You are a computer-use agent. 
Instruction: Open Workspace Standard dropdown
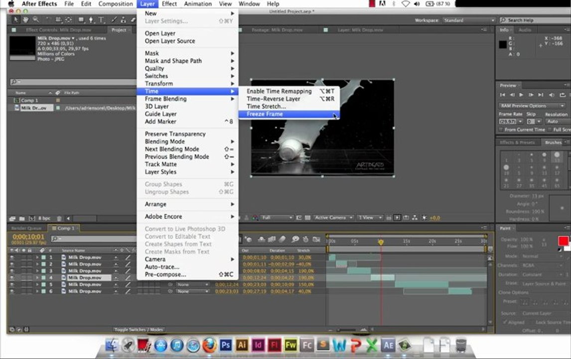click(x=469, y=20)
